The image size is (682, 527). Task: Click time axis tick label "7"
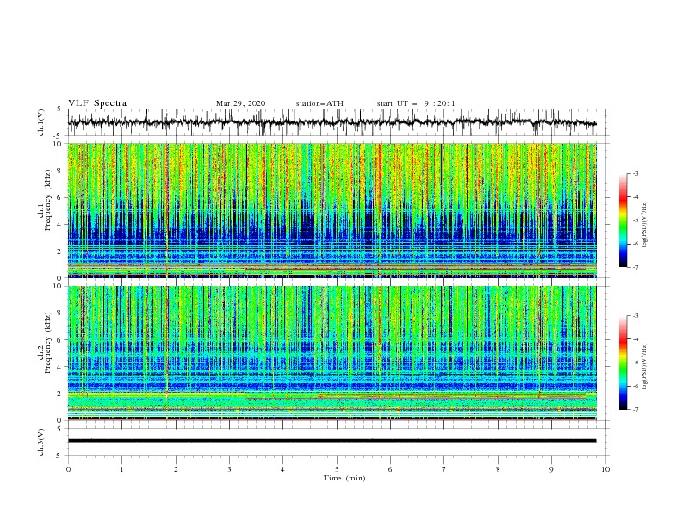coord(444,469)
